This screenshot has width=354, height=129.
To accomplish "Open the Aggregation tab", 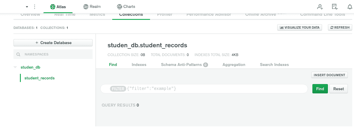I will click(x=234, y=64).
